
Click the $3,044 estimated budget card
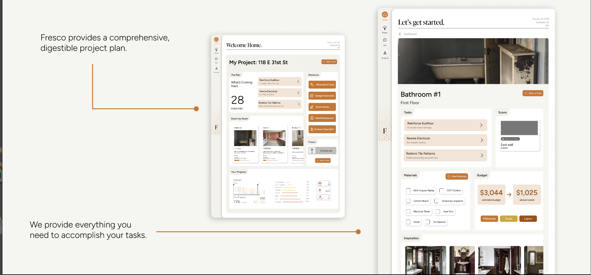pos(491,195)
